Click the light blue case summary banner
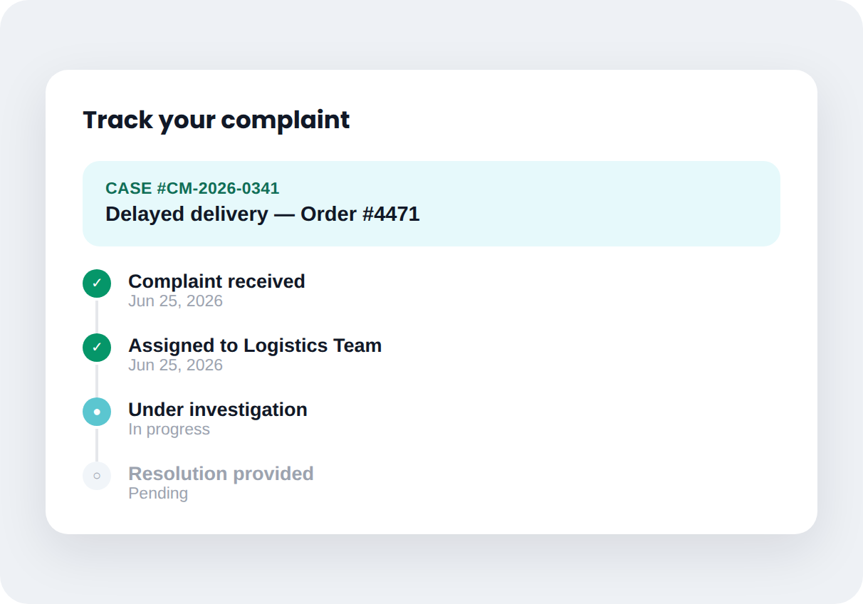Screen dimensions: 863x604 tap(431, 204)
